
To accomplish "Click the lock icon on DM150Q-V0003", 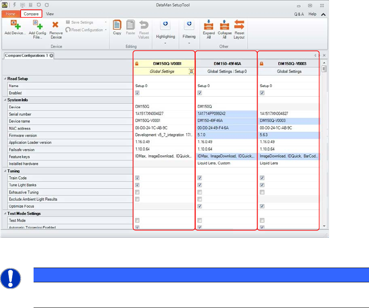I will point(262,64).
